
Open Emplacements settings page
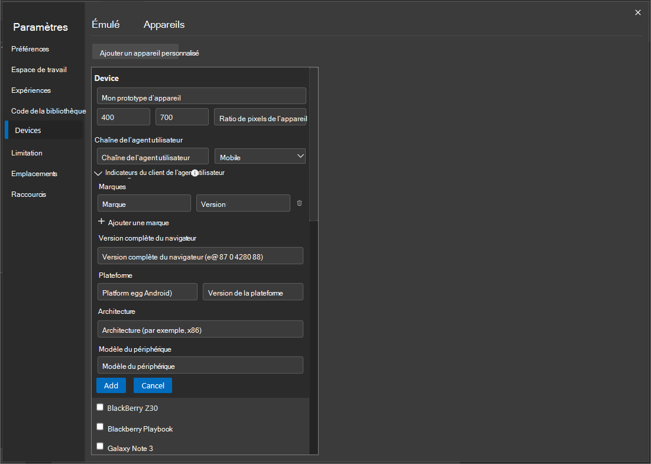(x=34, y=174)
